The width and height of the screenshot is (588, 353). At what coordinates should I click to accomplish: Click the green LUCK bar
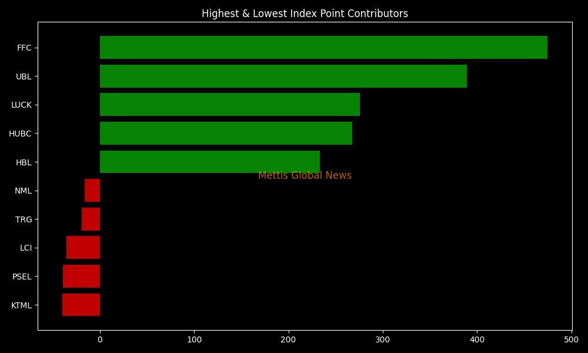229,105
